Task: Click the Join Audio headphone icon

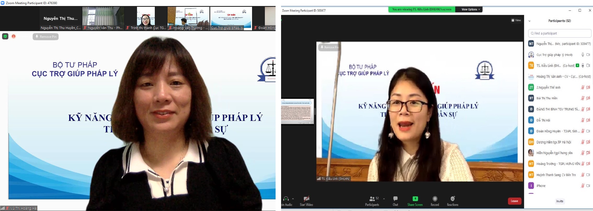Action: [286, 199]
